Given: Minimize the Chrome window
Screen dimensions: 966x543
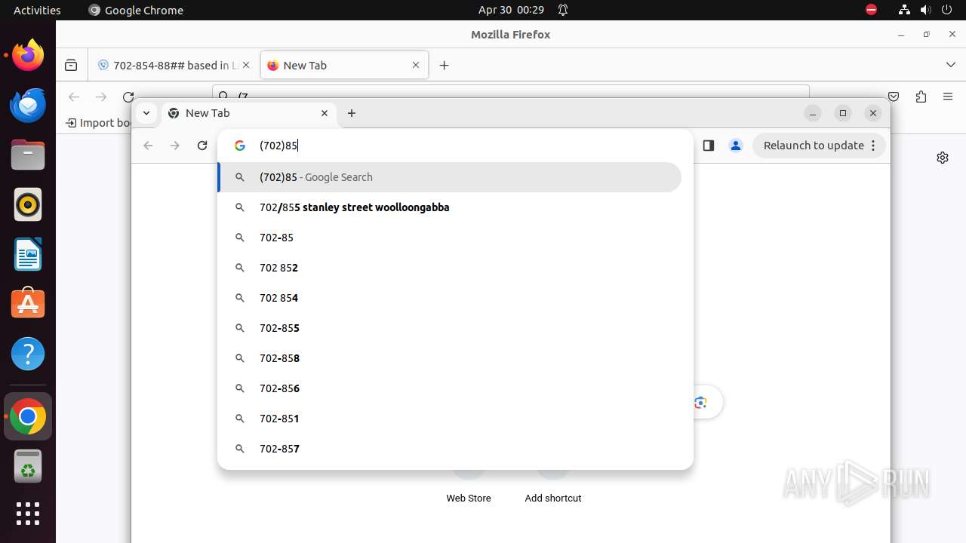Looking at the screenshot, I should (x=813, y=113).
